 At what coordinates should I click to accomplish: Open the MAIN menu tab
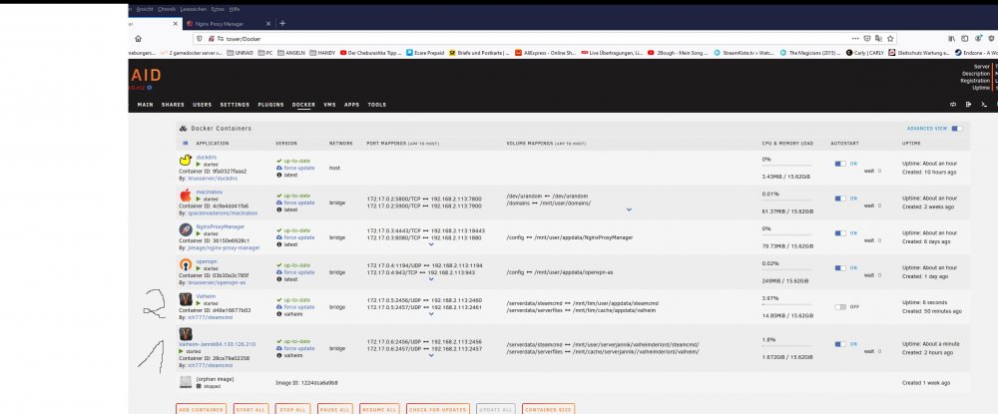pos(145,105)
